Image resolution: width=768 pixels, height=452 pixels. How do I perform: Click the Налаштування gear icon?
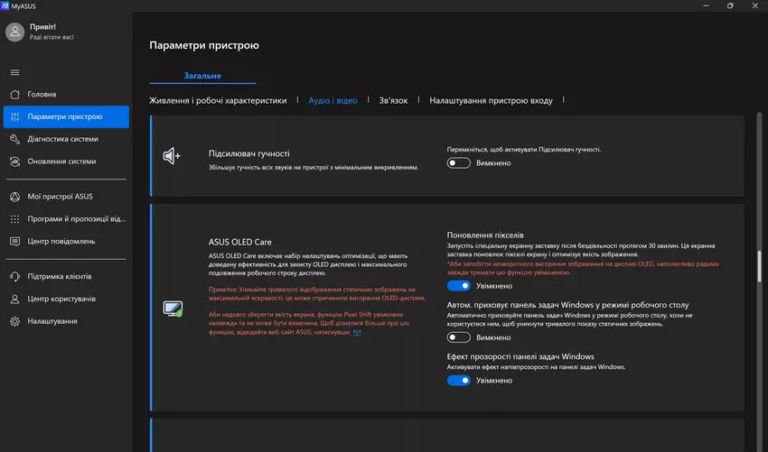pyautogui.click(x=14, y=321)
